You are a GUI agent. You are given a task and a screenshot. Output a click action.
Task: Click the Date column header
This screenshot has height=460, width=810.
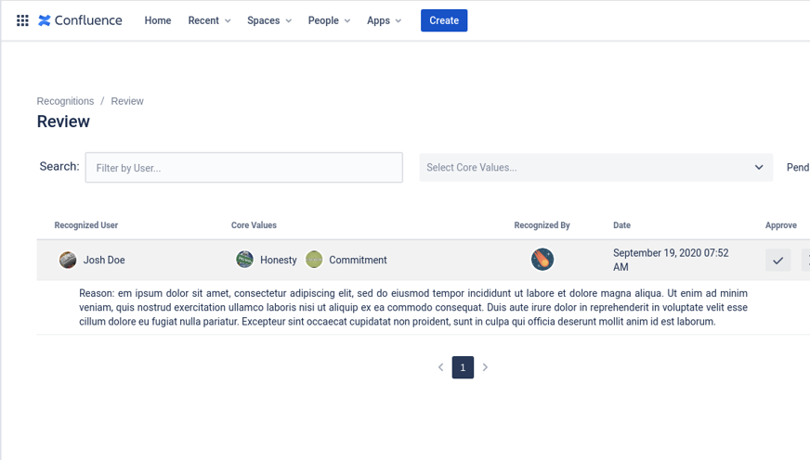622,225
